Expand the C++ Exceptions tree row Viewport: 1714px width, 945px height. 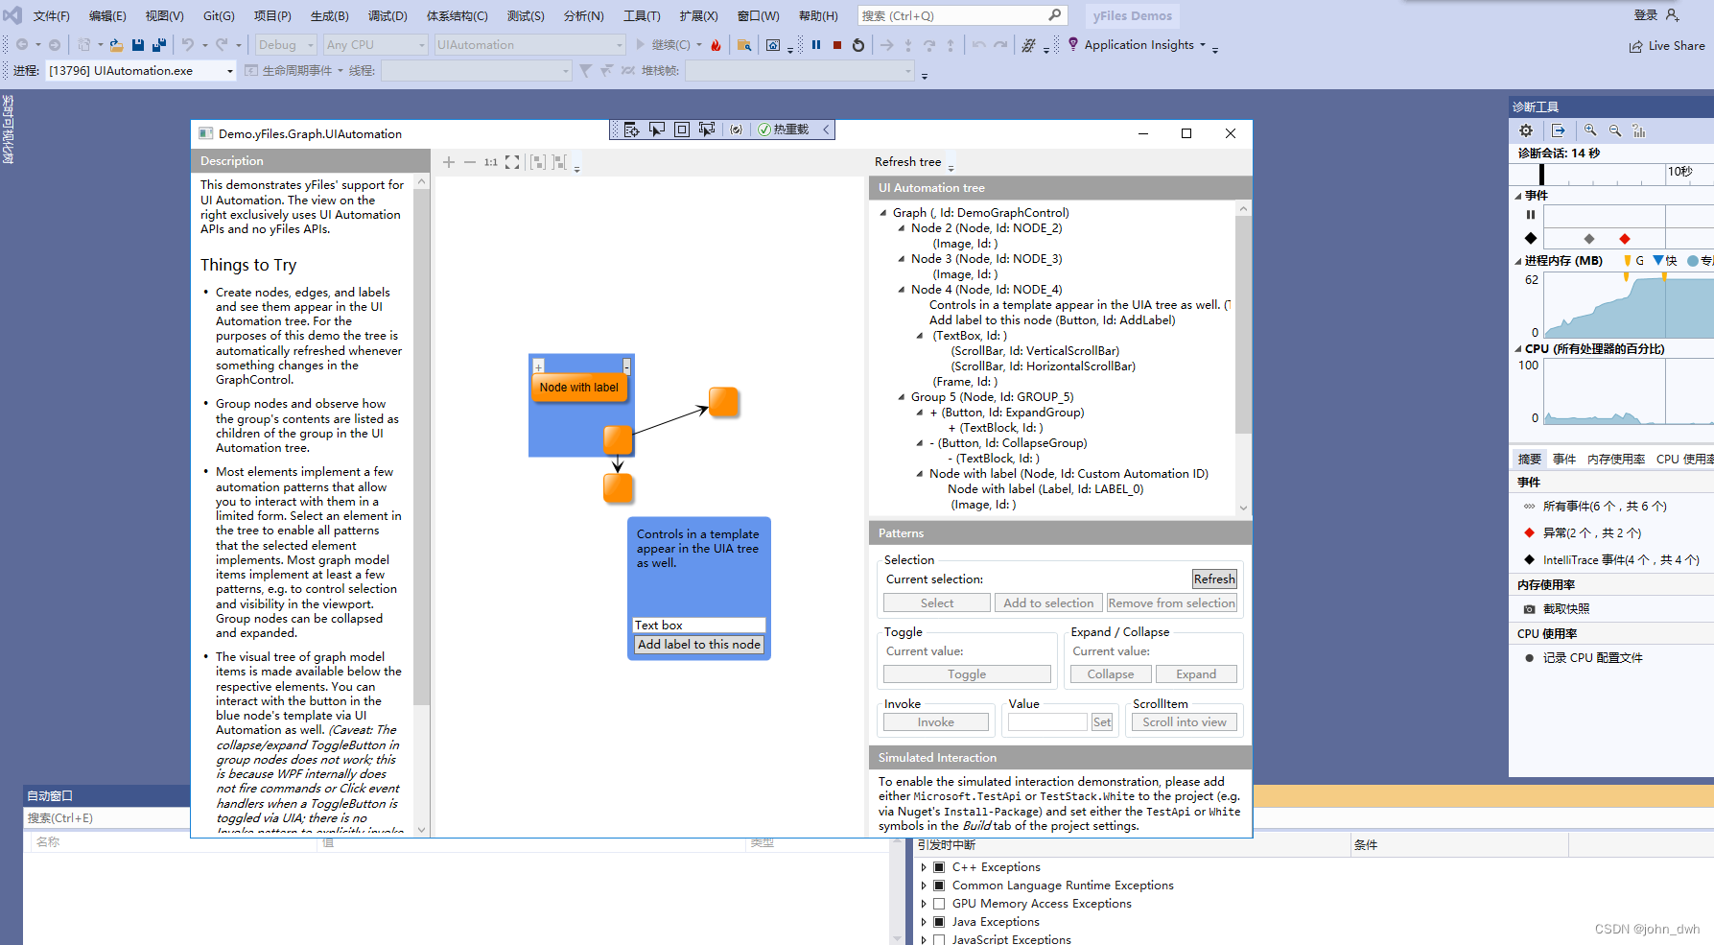pos(924,867)
